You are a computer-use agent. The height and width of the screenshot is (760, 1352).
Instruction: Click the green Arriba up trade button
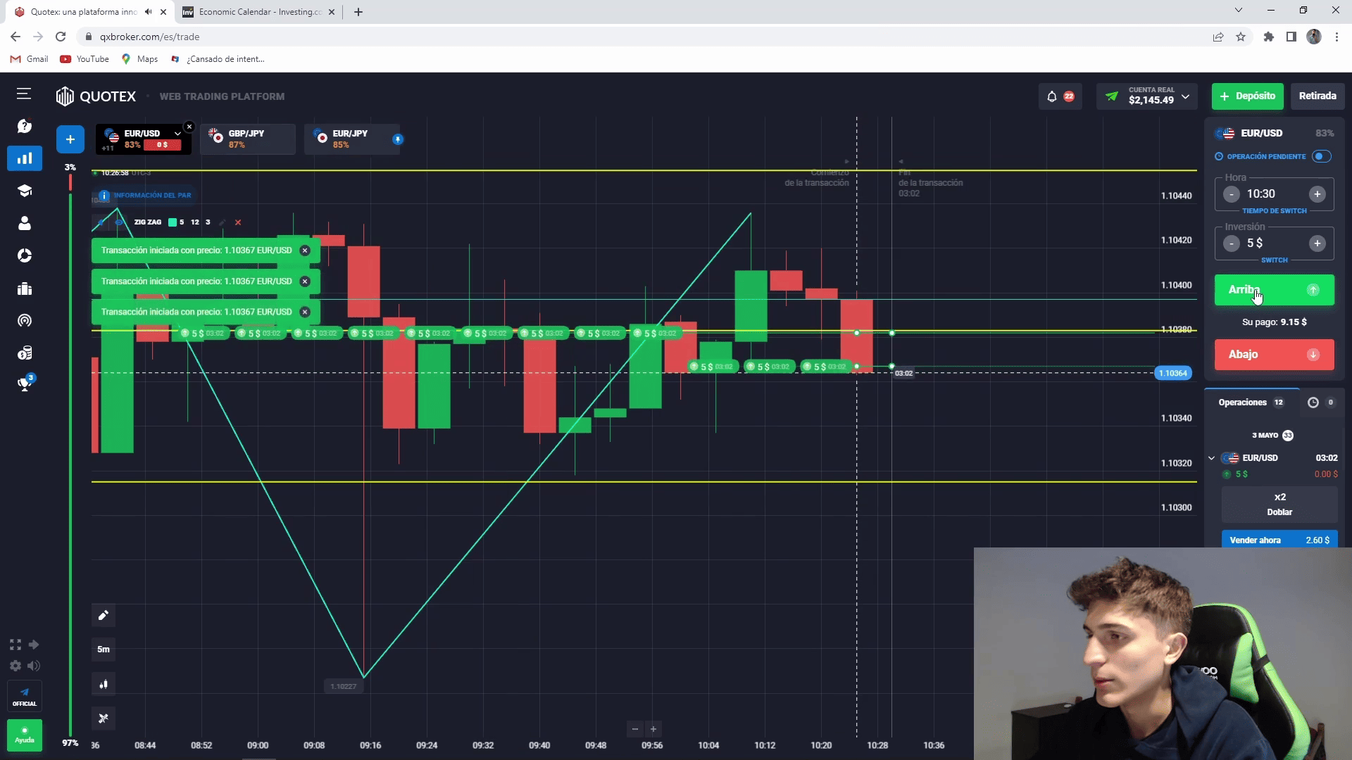tap(1274, 290)
